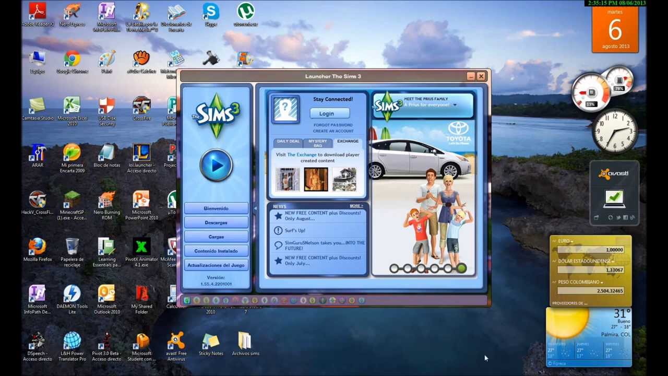The height and width of the screenshot is (376, 668).
Task: Click the euro amount field showing 1,00000
Action: click(591, 250)
